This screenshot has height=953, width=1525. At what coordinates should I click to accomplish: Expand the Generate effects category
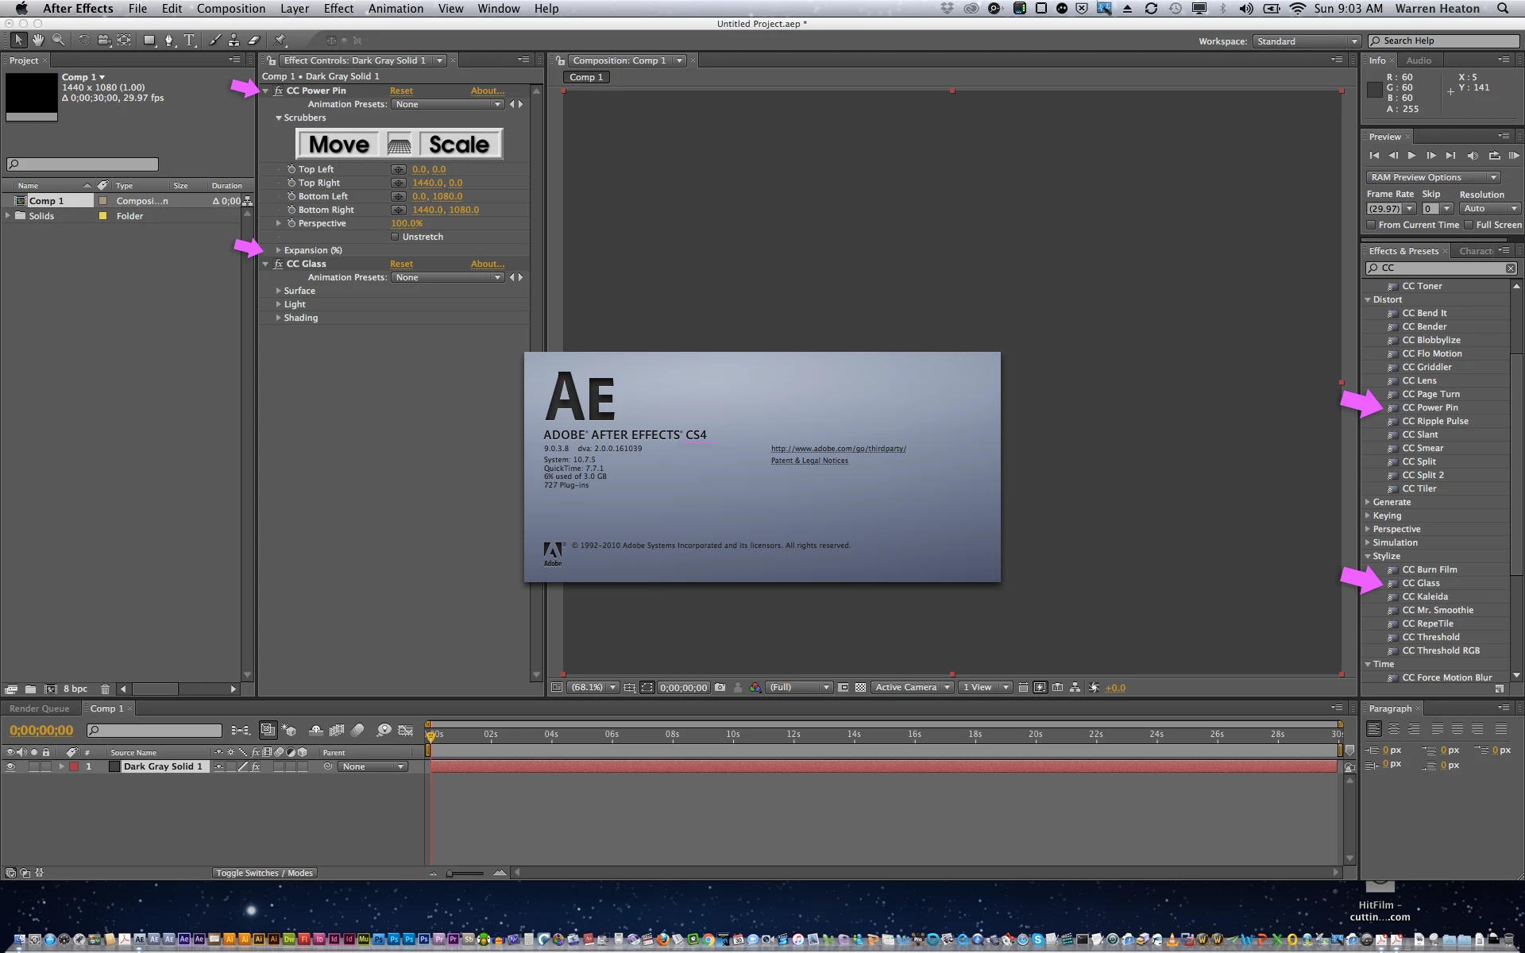click(1368, 502)
